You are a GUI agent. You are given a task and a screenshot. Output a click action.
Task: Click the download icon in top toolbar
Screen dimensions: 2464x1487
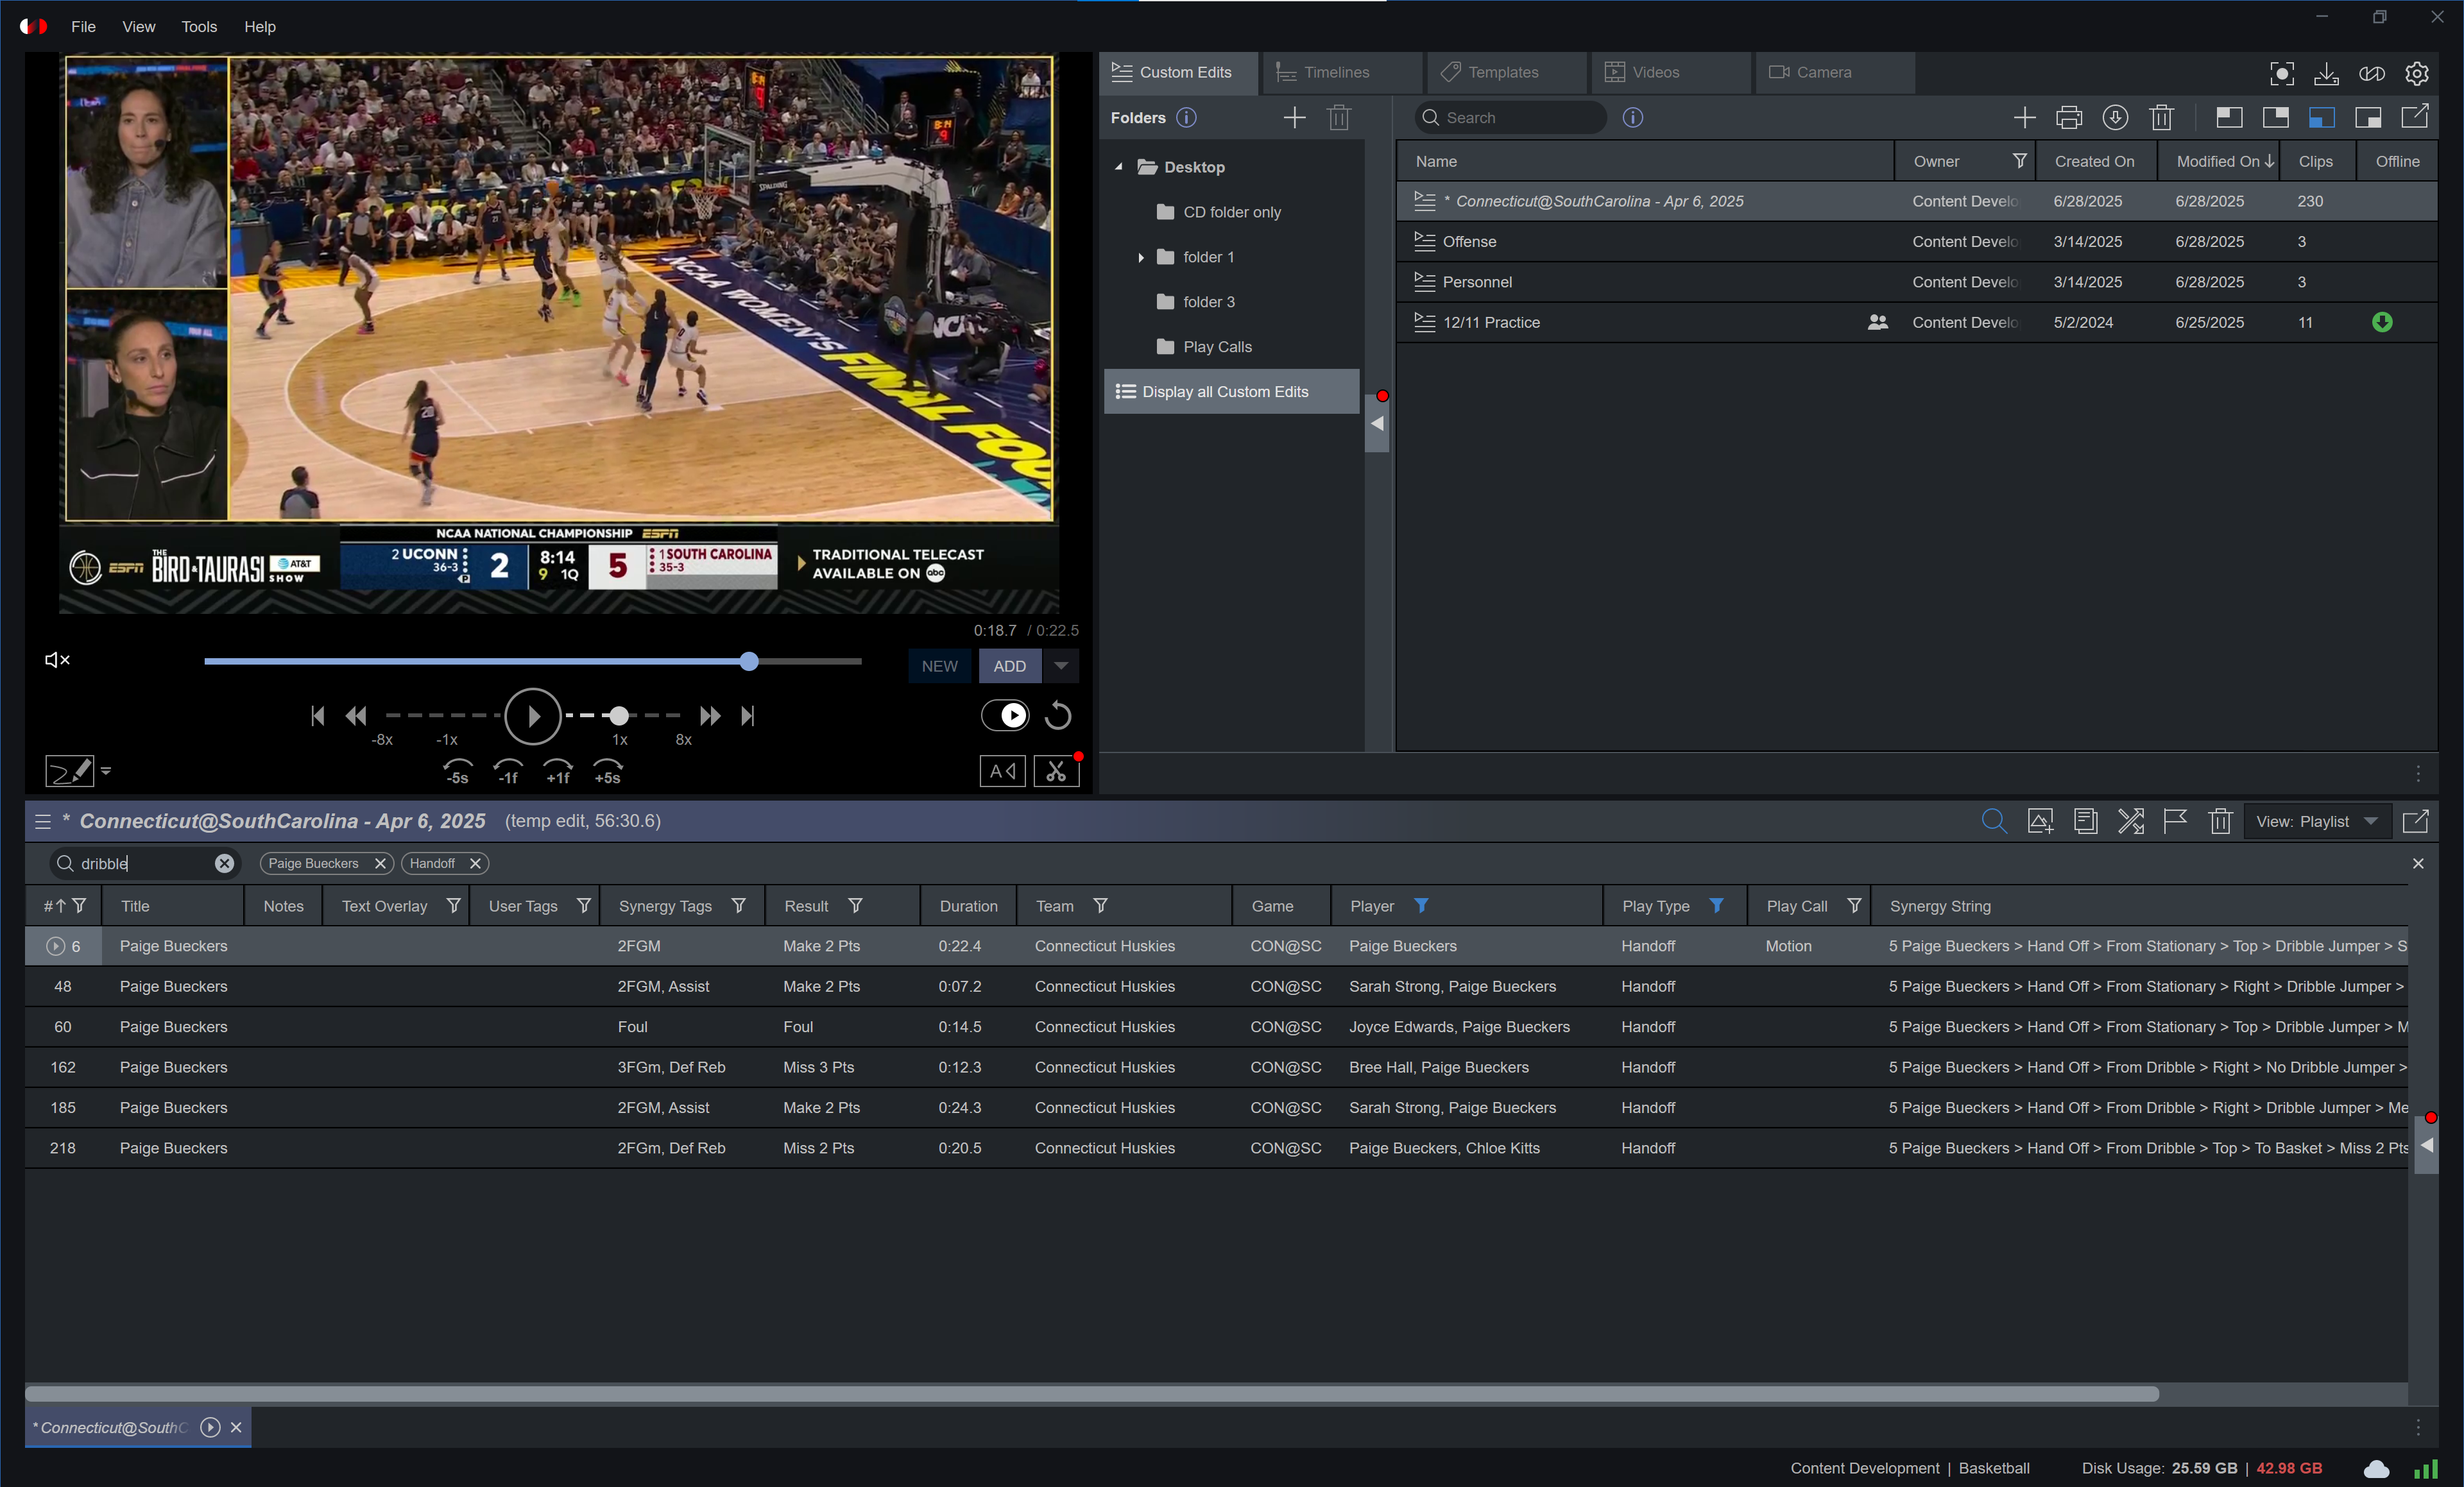click(2327, 73)
